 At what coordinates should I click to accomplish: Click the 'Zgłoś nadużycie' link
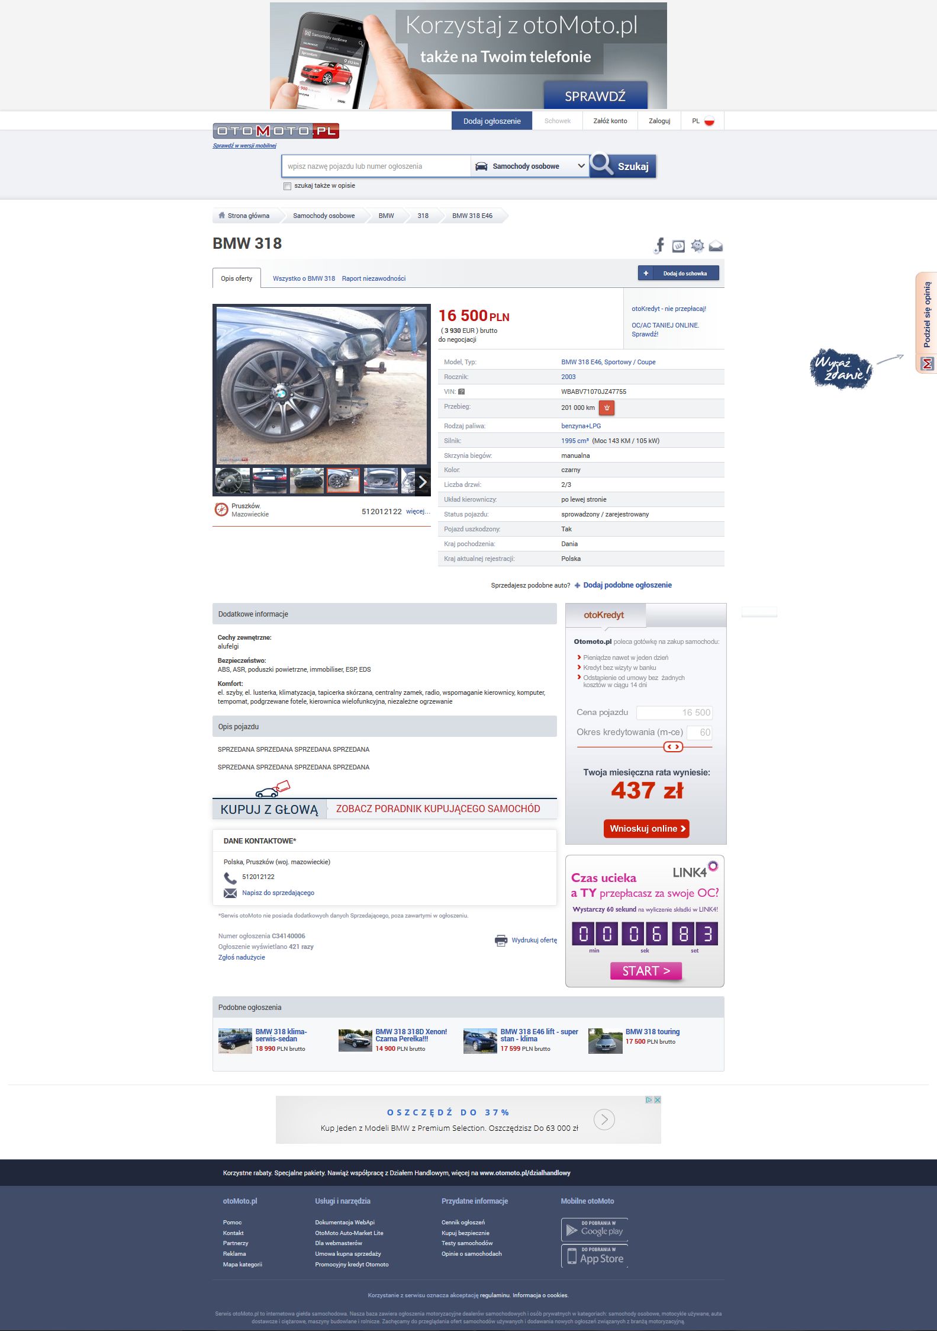pyautogui.click(x=242, y=957)
